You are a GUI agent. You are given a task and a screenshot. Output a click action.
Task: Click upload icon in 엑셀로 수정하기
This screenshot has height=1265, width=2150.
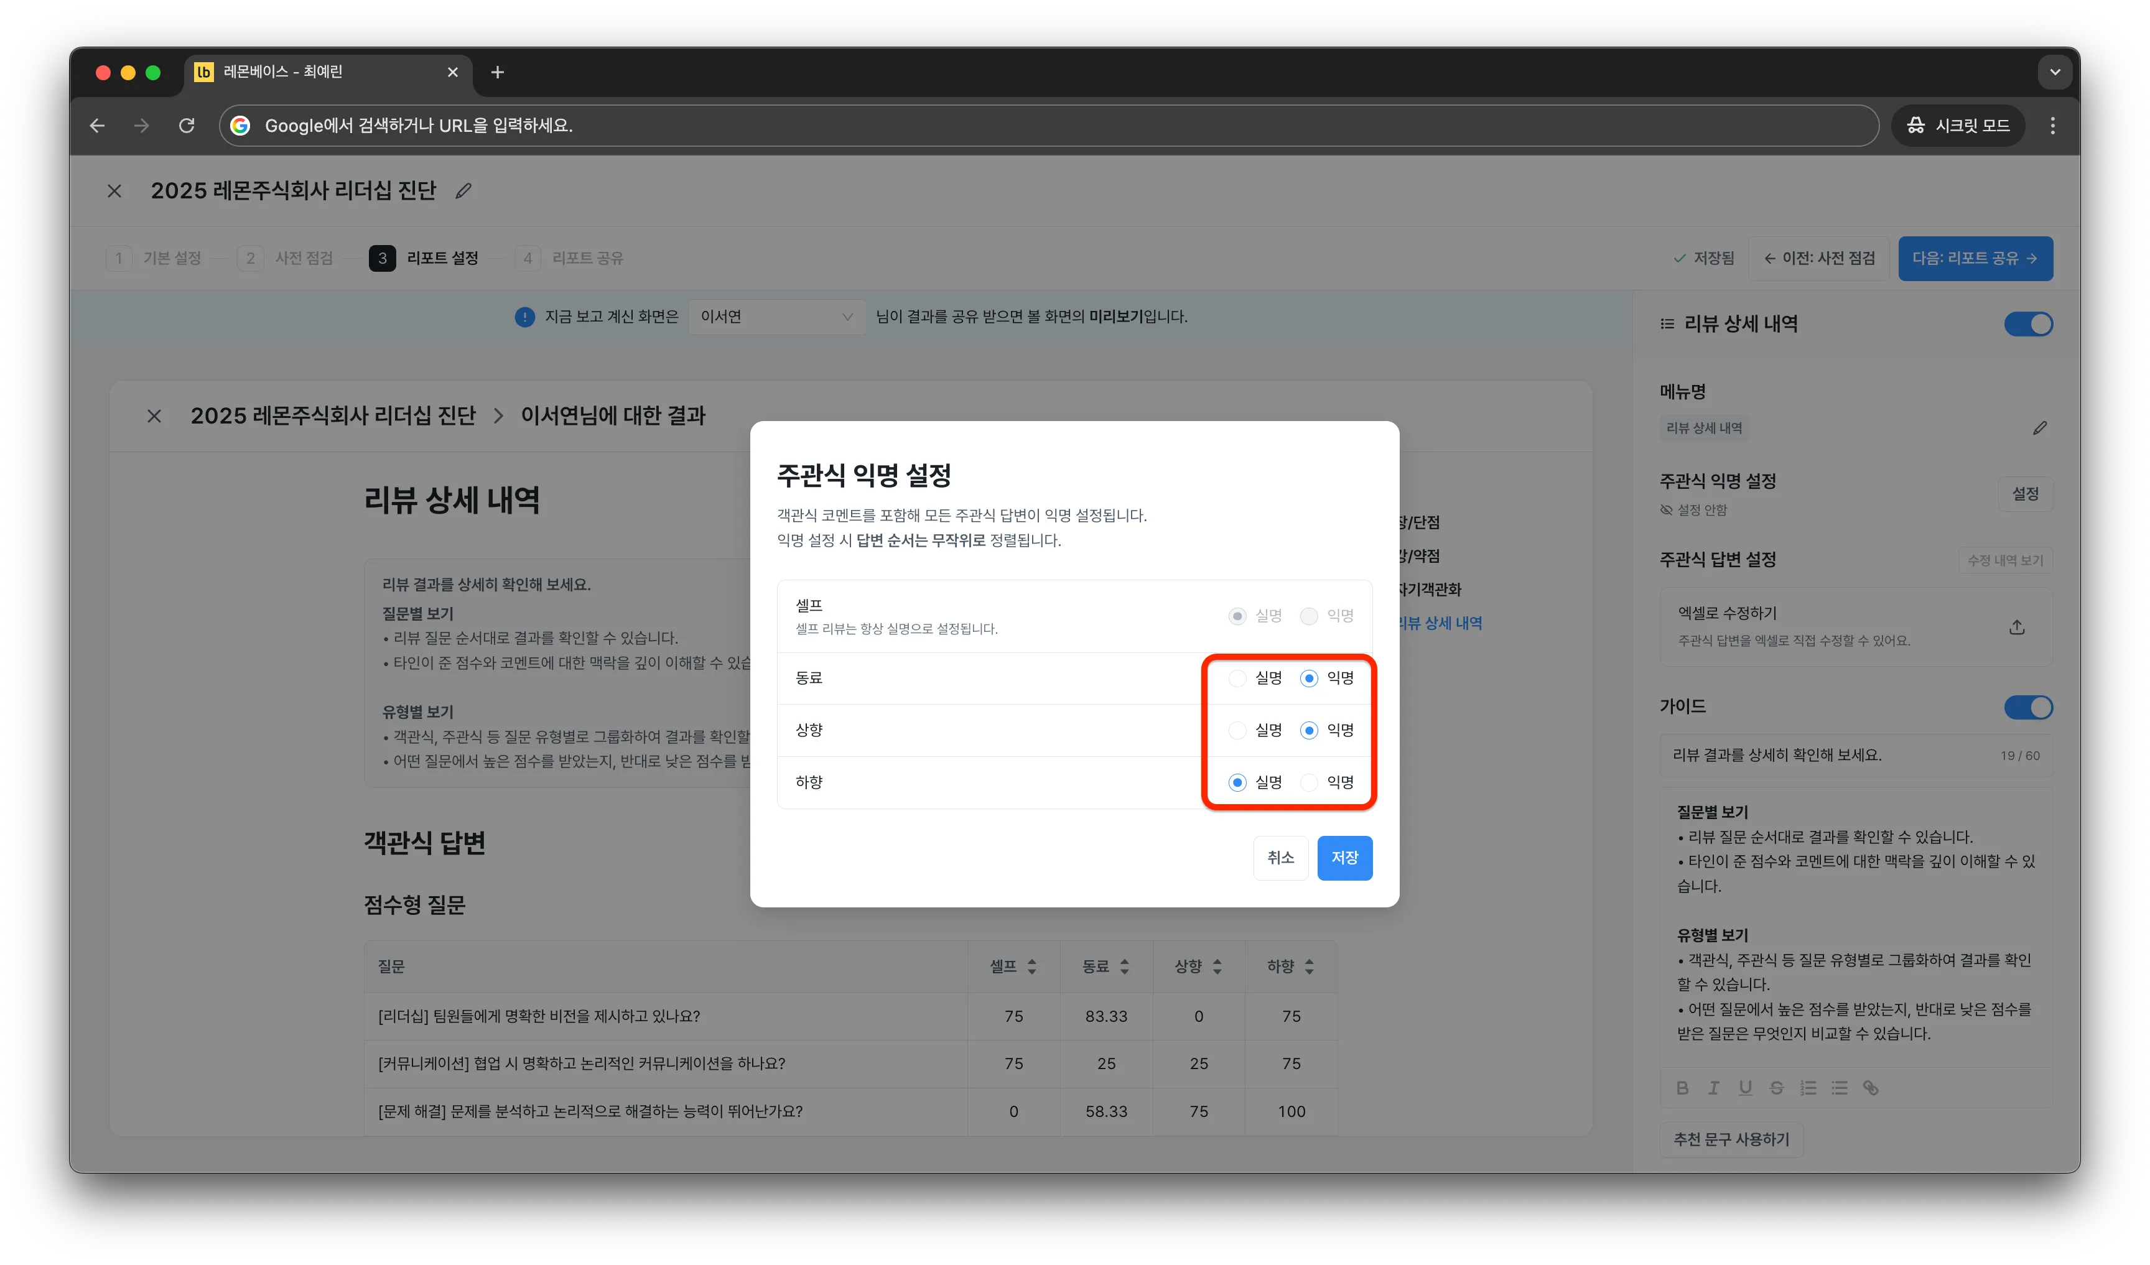click(x=2017, y=627)
